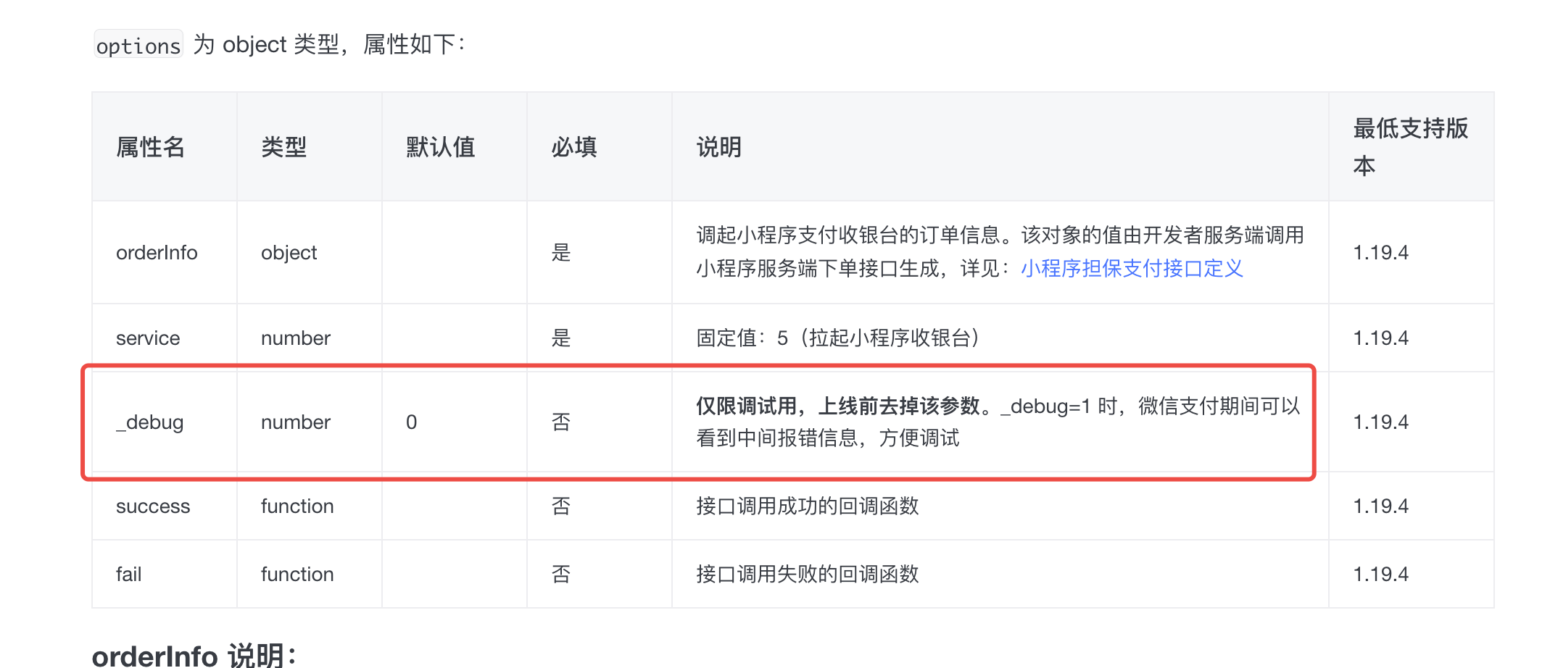Click the _debug default value 0
The image size is (1550, 668).
[x=411, y=422]
